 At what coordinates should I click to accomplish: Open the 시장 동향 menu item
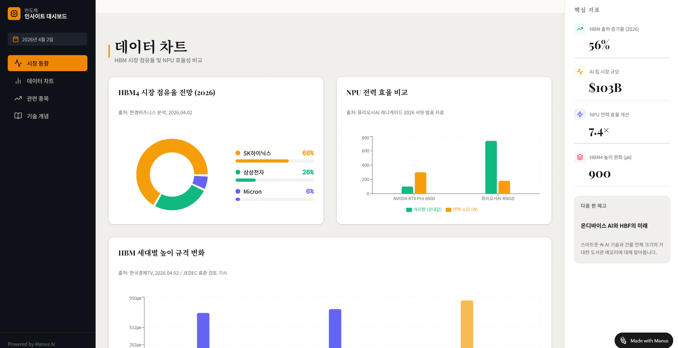(47, 63)
